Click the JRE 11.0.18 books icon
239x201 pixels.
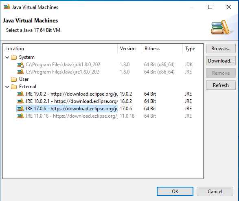tap(20, 116)
